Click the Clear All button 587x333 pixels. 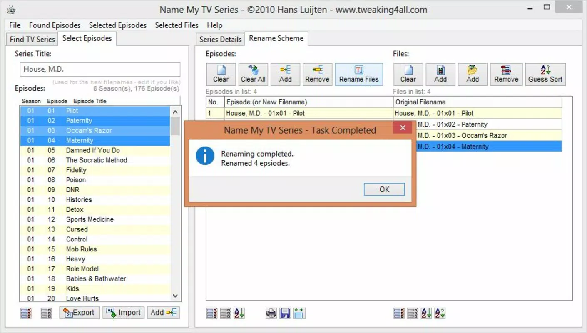point(253,75)
